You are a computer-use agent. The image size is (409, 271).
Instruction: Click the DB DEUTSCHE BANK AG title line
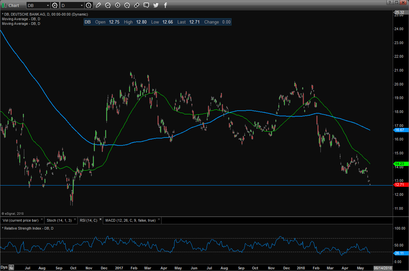click(45, 14)
